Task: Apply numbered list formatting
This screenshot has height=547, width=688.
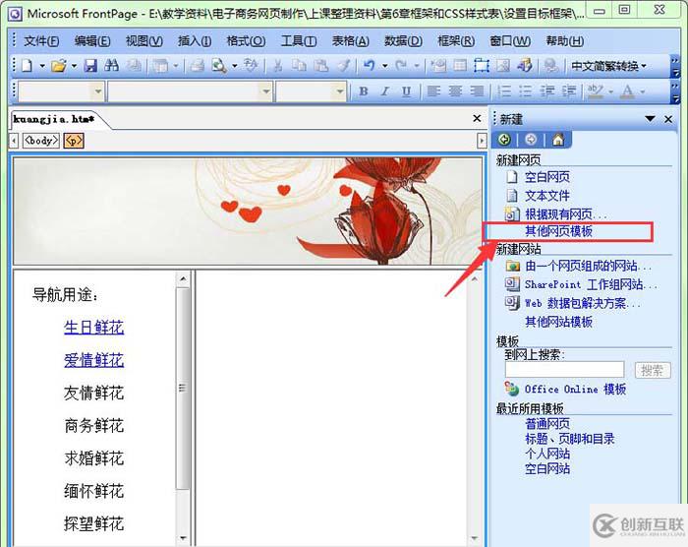Action: tap(503, 91)
